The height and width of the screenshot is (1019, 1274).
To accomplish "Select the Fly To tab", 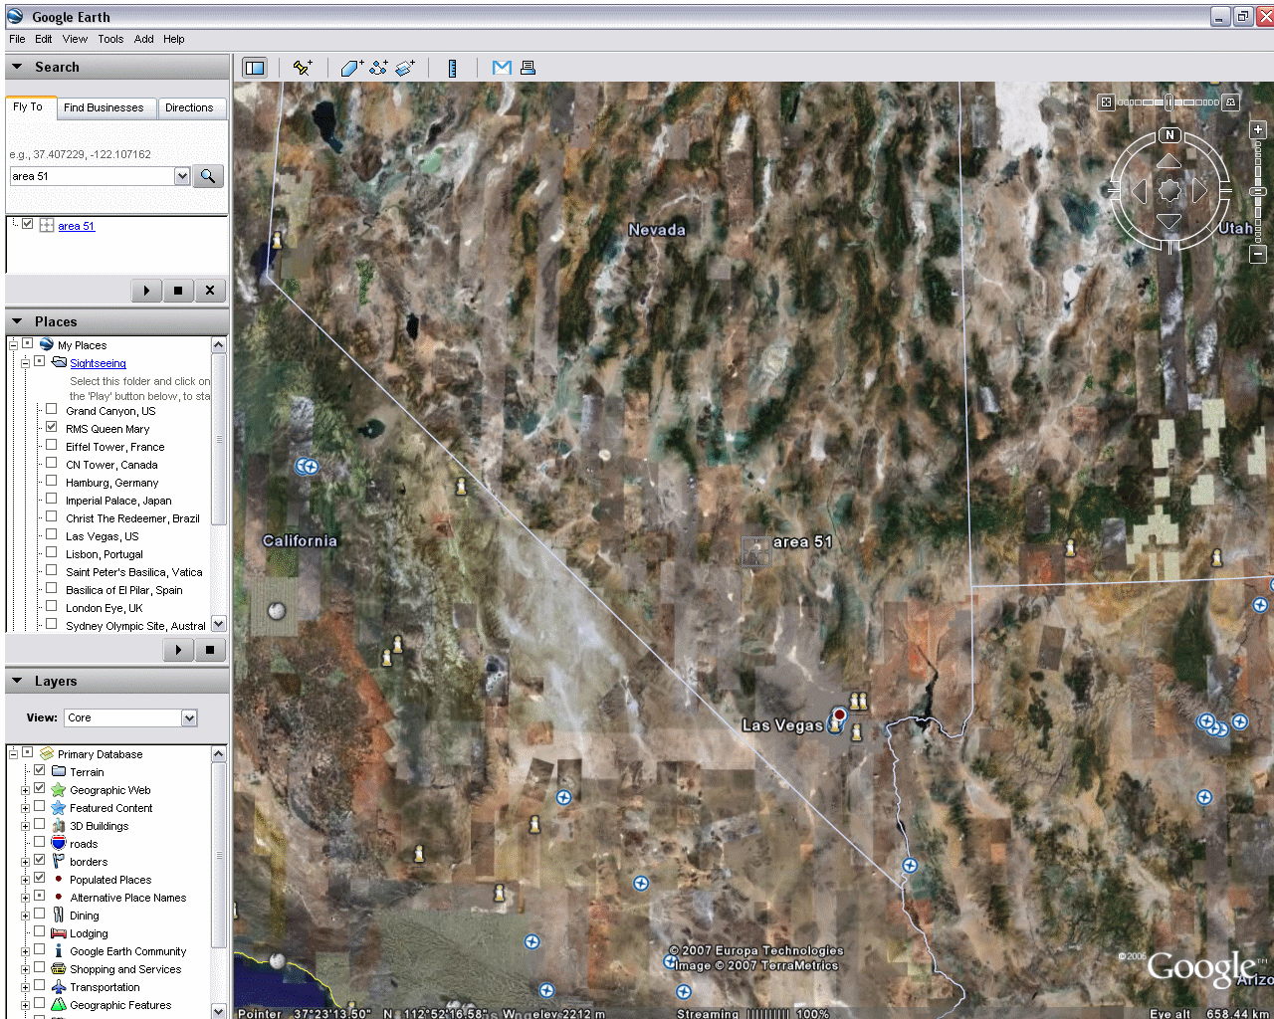I will (29, 107).
